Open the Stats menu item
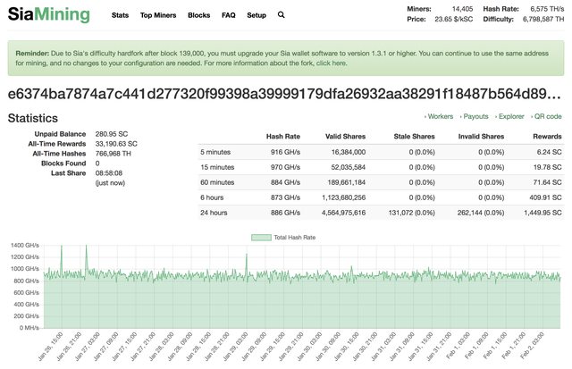This screenshot has height=369, width=572. click(120, 15)
